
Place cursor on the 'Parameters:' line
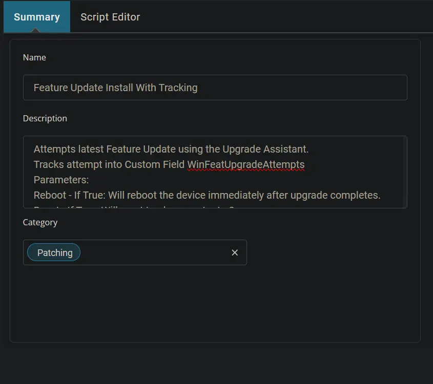pyautogui.click(x=61, y=180)
